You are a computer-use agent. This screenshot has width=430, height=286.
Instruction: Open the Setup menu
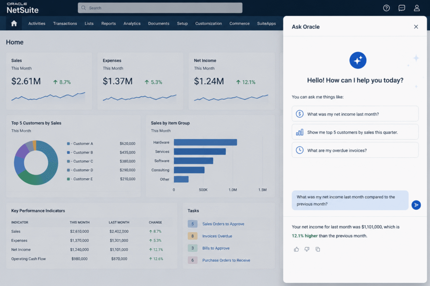click(183, 24)
